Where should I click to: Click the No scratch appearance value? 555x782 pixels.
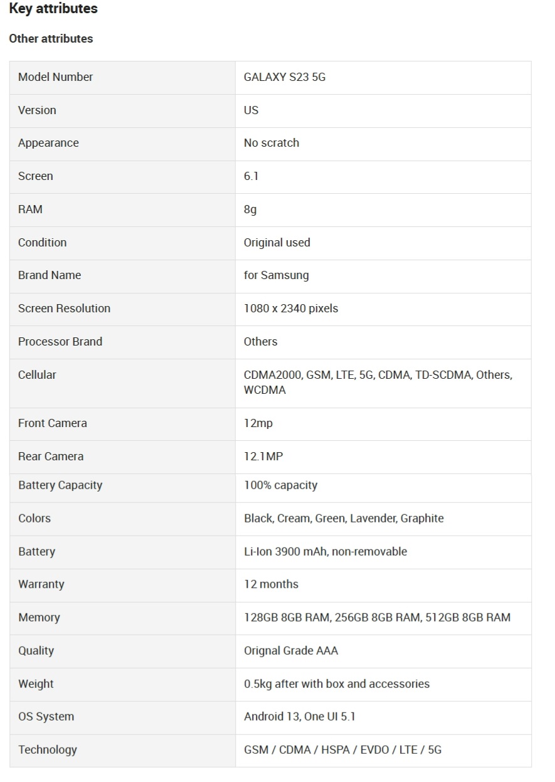[271, 143]
